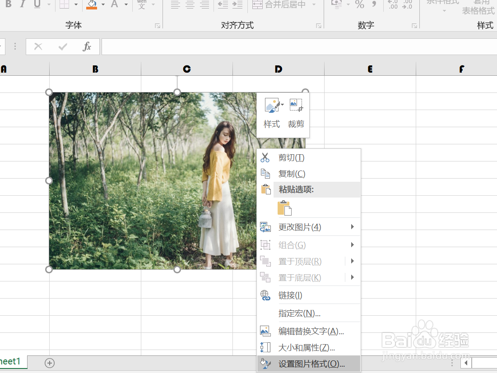Screen dimensions: 497x373
Task: Add a new sheet plus button
Action: tap(50, 363)
